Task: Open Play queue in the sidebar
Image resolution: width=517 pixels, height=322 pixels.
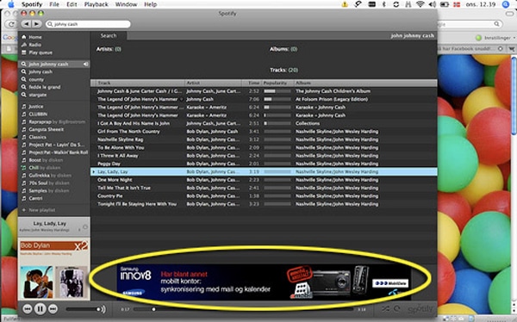Action: (x=40, y=53)
